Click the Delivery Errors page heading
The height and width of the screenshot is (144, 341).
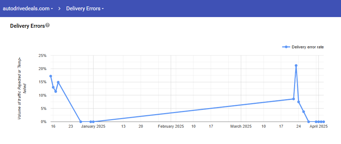27,26
